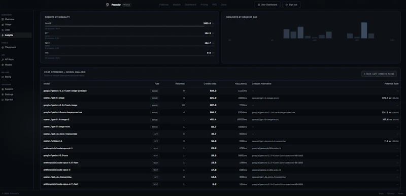Click the Credits by Modality heading
The width and height of the screenshot is (406, 196).
click(x=57, y=17)
